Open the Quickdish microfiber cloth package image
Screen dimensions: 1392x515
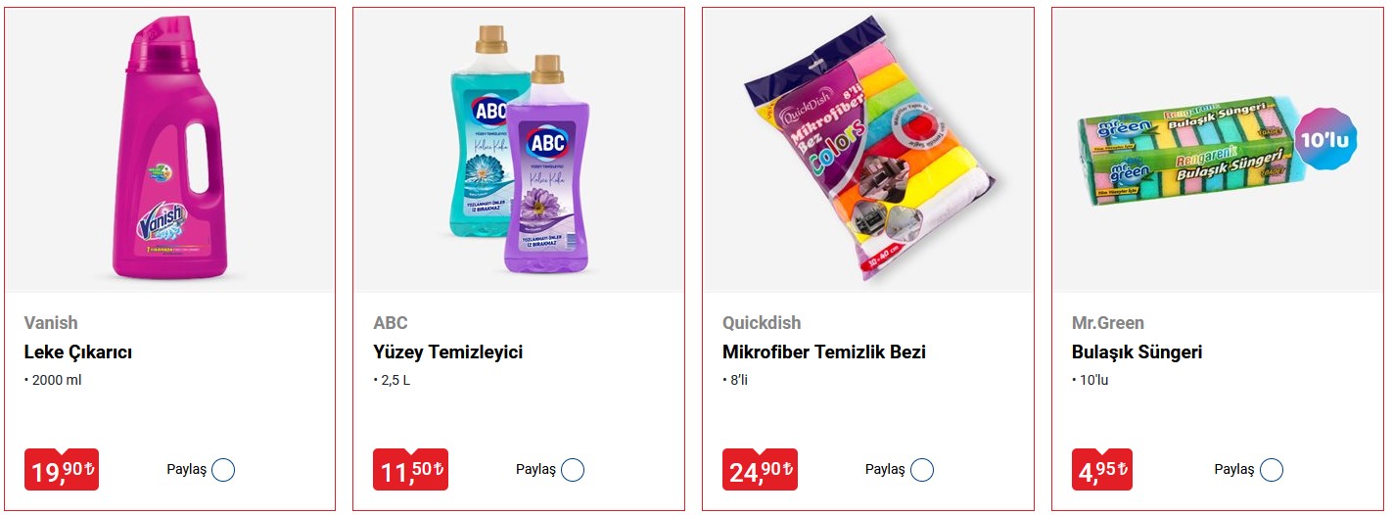tap(868, 149)
